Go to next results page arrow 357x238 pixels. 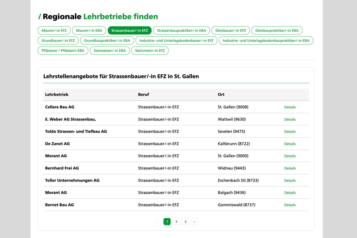[x=194, y=222]
